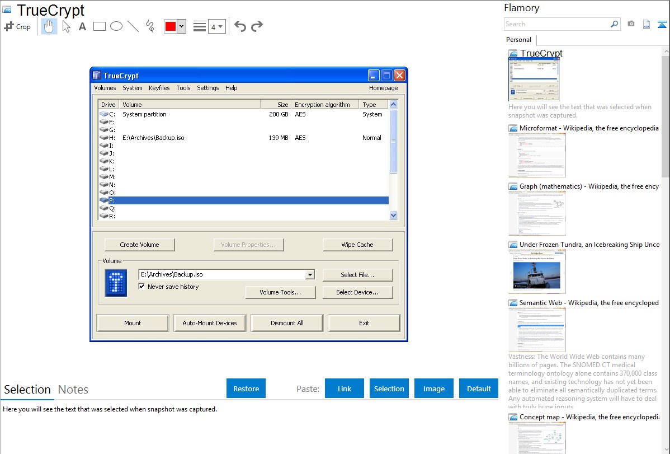Image resolution: width=670 pixels, height=454 pixels.
Task: Click the Select File button
Action: 357,275
